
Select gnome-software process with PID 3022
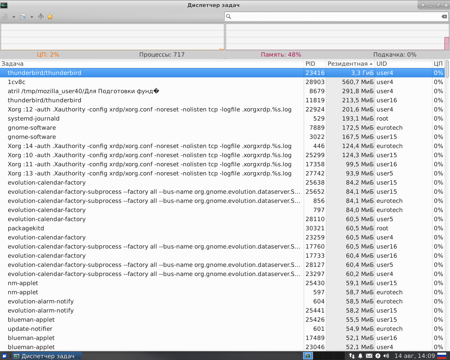[222, 137]
